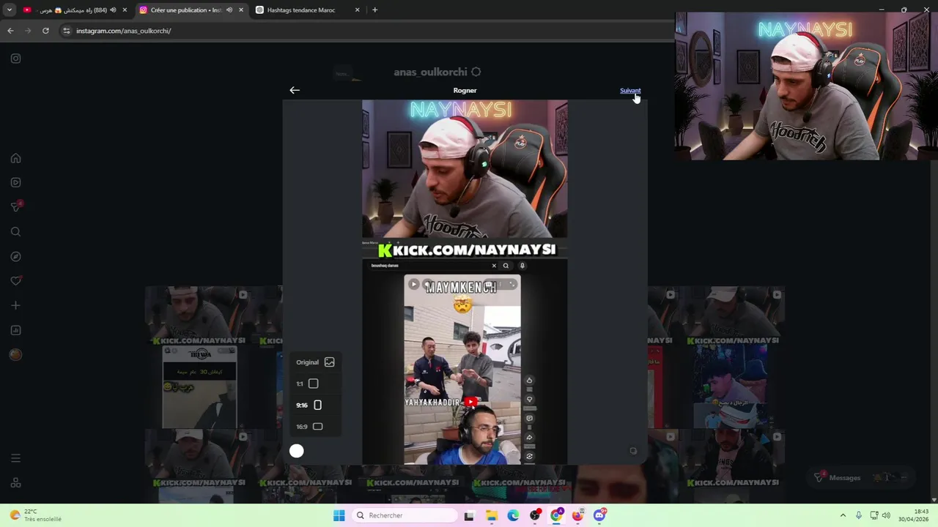Open notifications heart icon in sidebar
Viewport: 938px width, 527px height.
coord(15,281)
